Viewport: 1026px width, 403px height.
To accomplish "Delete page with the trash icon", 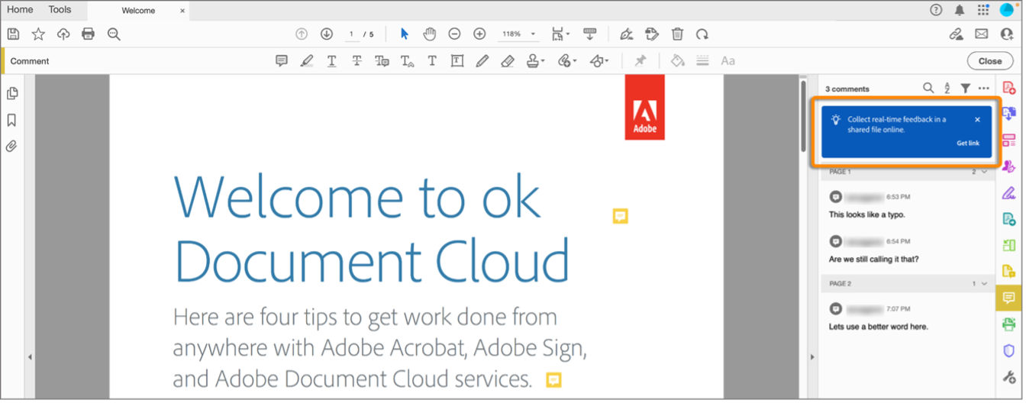I will coord(677,34).
